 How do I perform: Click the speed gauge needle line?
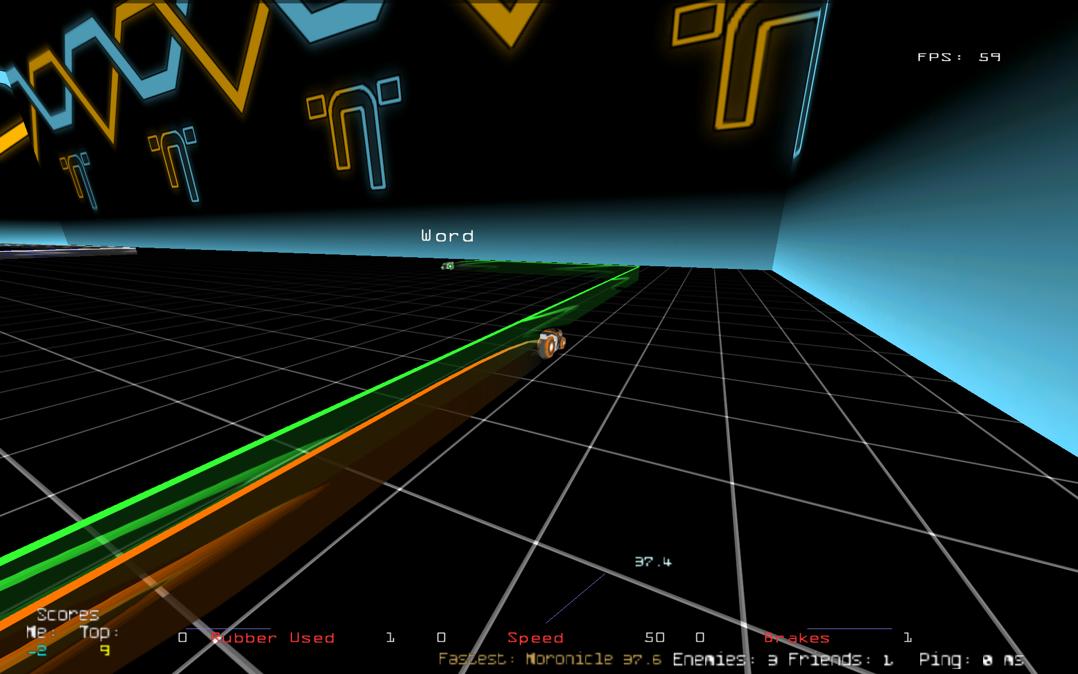coord(575,598)
